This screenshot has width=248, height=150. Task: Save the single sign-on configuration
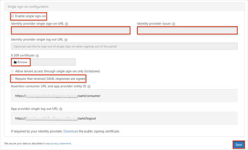238,145
